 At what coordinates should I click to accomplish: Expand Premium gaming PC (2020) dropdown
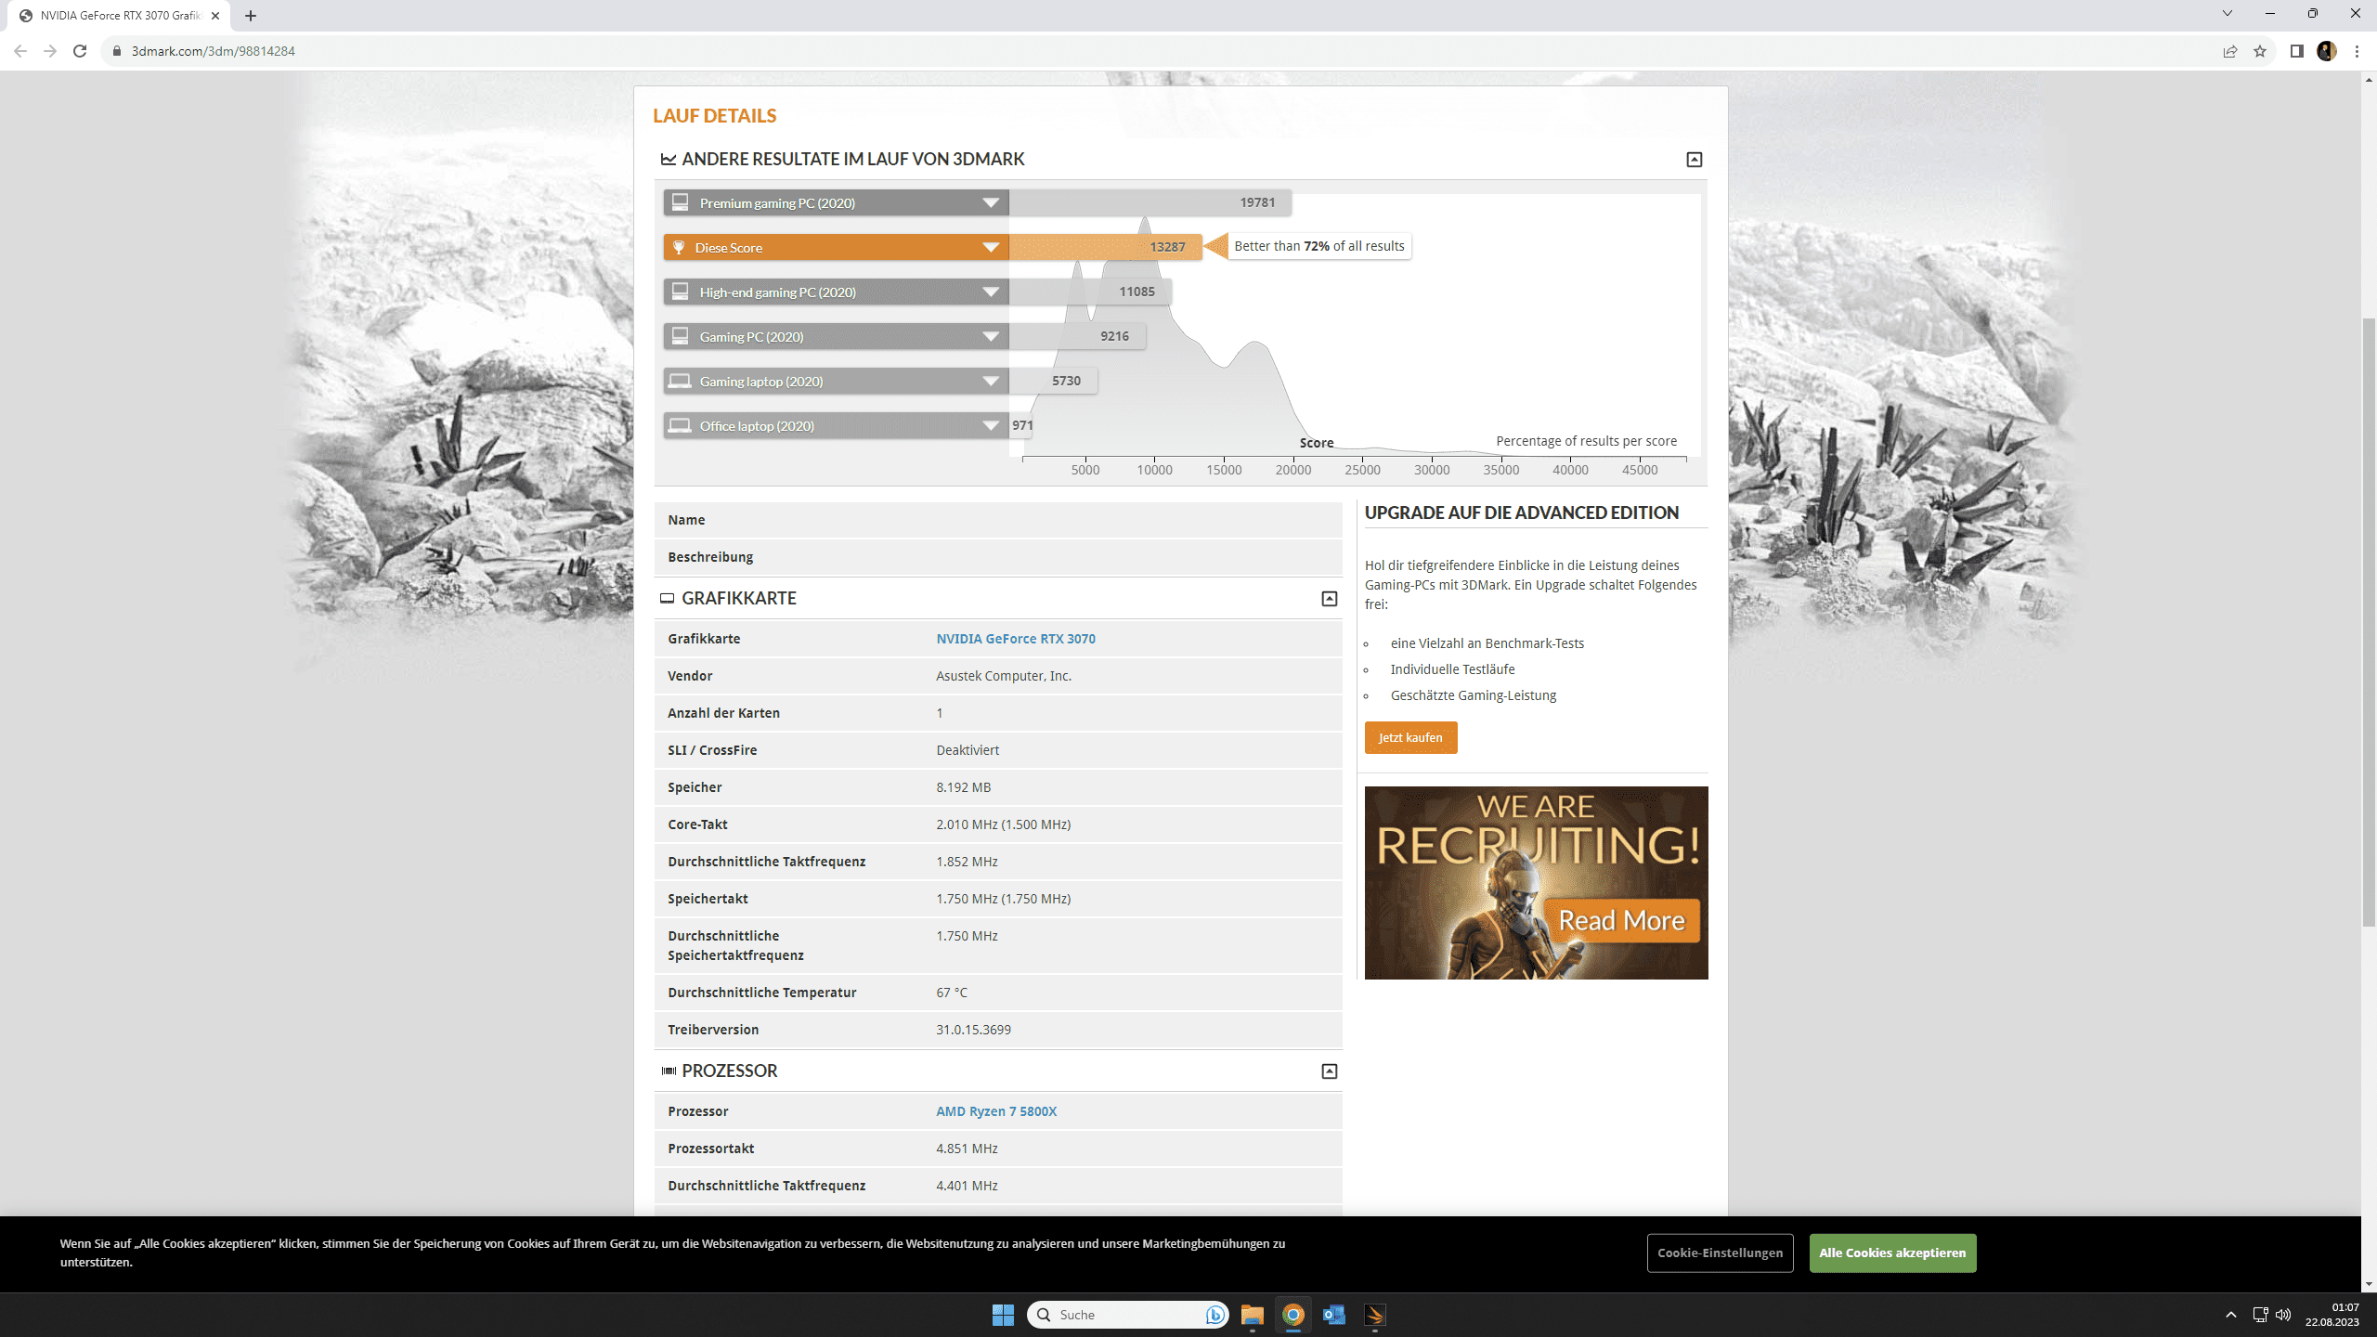[x=991, y=202]
